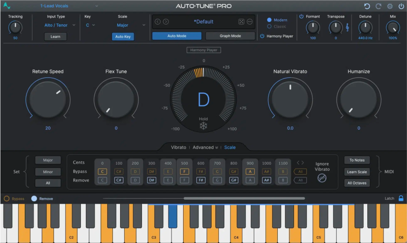Click the Mix knob
The width and height of the screenshot is (407, 243).
click(393, 28)
